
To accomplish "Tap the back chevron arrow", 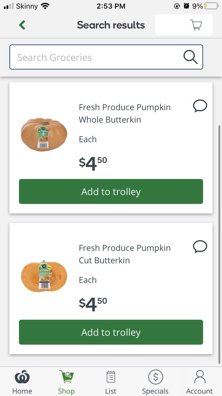I will (x=22, y=25).
